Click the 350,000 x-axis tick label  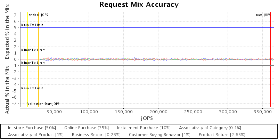(x=263, y=112)
